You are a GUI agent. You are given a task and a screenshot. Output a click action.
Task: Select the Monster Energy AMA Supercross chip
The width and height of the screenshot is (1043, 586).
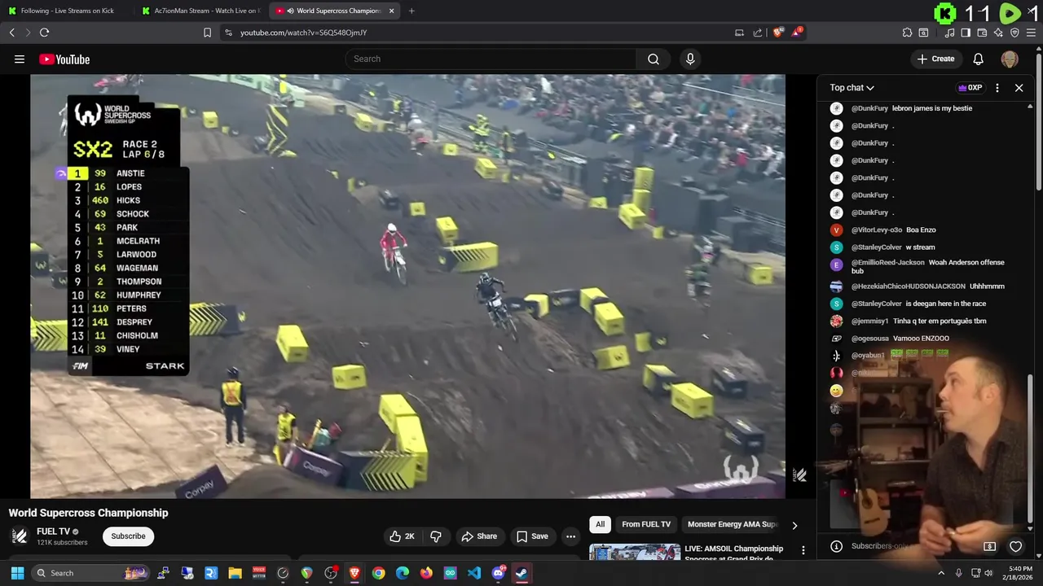[732, 524]
